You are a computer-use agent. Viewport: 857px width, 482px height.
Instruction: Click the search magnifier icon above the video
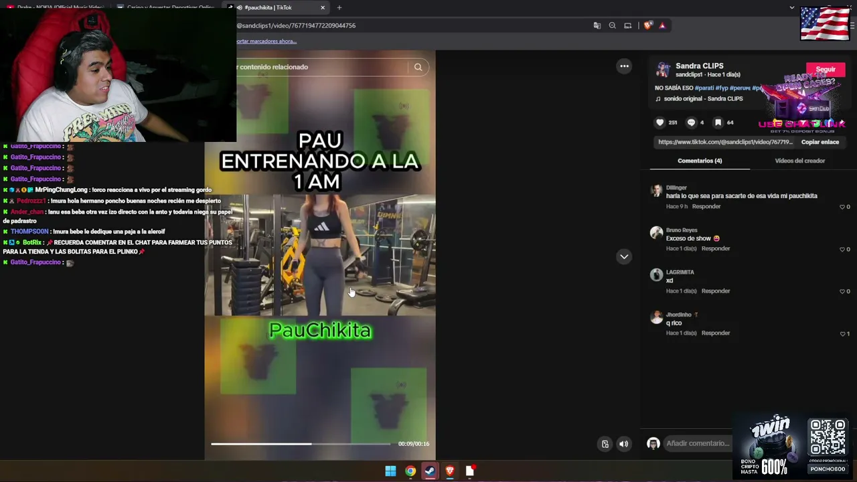click(418, 67)
